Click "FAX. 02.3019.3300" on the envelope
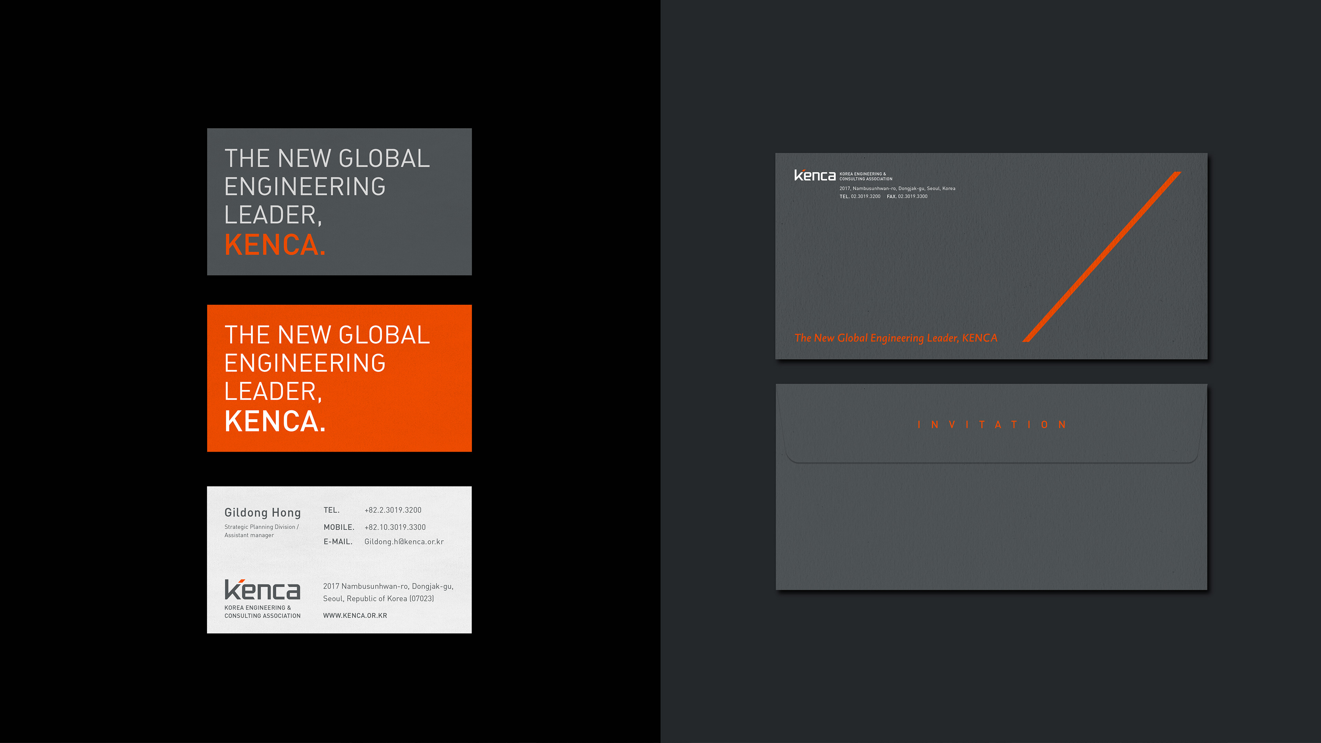1321x743 pixels. 907,196
